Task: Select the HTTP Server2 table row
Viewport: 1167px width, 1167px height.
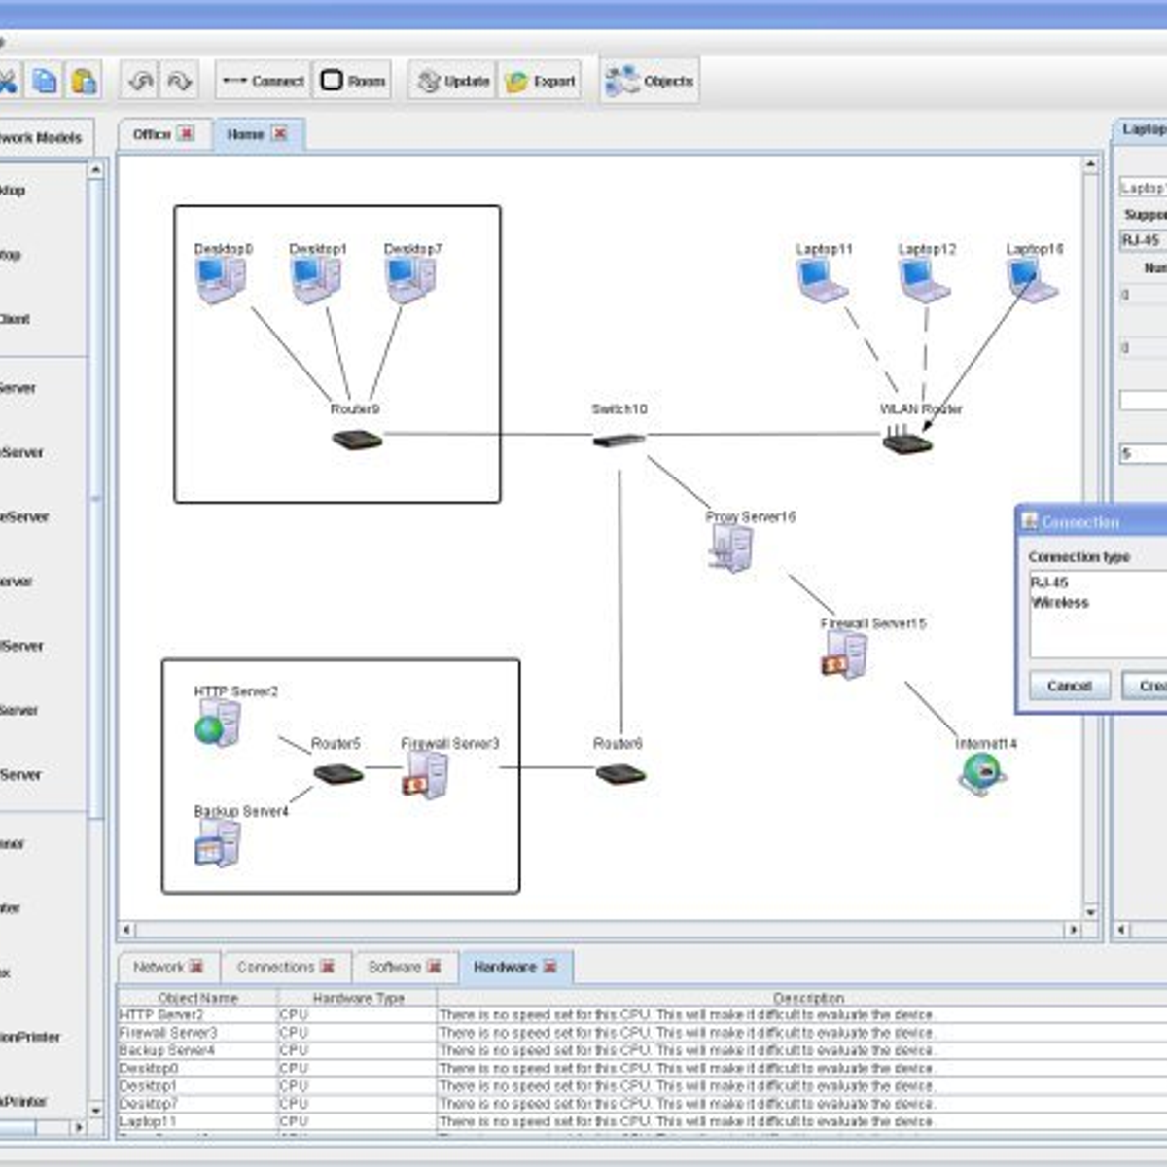Action: (x=642, y=1015)
